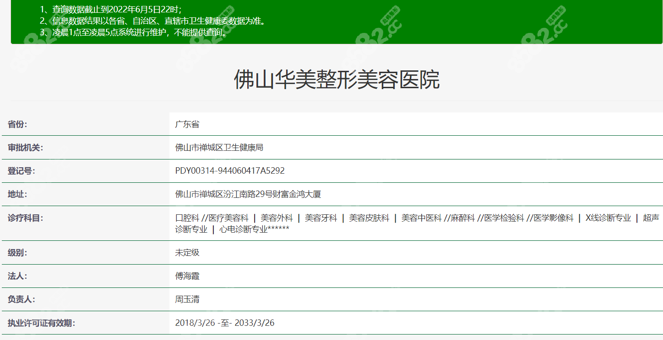This screenshot has height=340, width=663.
Task: Click the hospital title 佛山华美整形美容医院
Action: pyautogui.click(x=337, y=80)
